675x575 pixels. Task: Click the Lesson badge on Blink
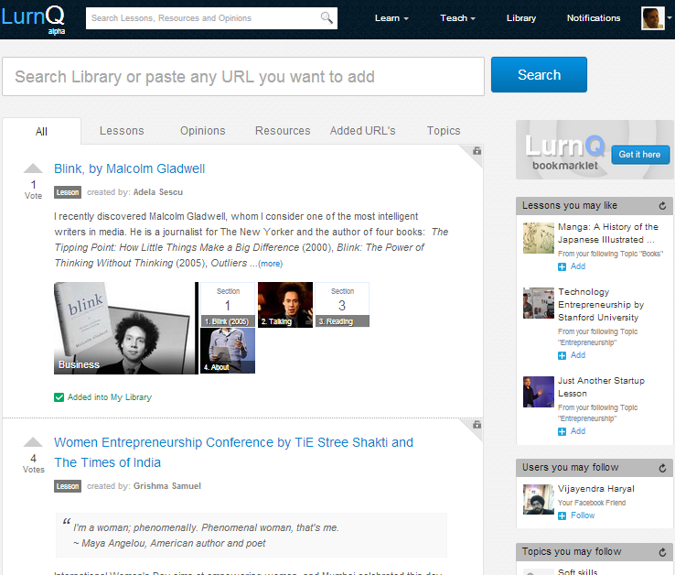click(x=68, y=192)
